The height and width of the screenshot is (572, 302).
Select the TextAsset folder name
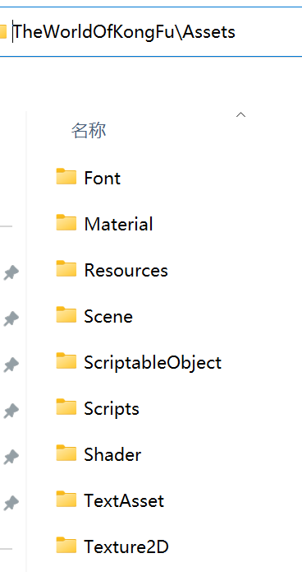(x=124, y=501)
